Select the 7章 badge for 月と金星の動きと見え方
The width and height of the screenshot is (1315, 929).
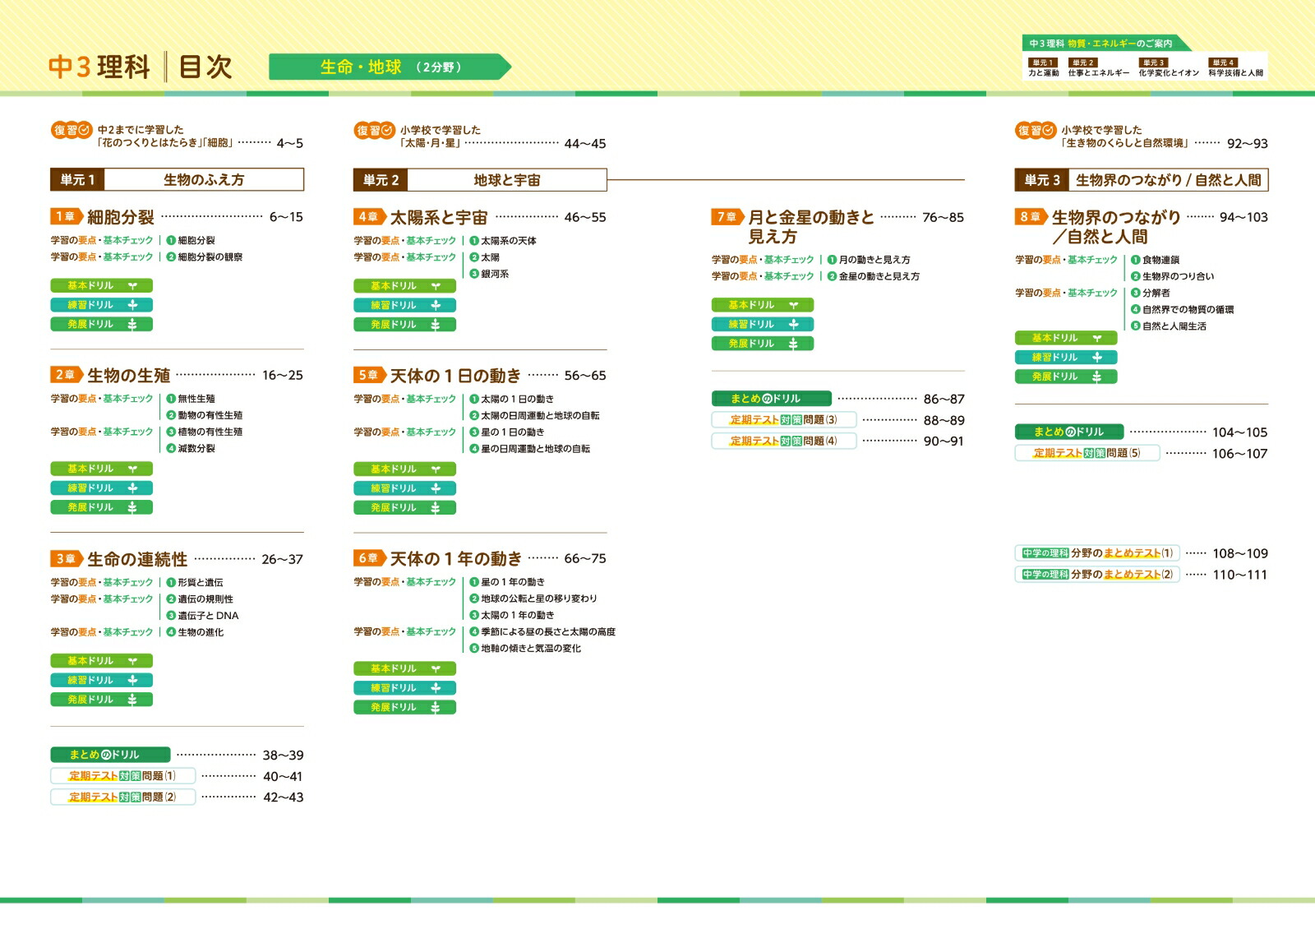click(x=727, y=217)
